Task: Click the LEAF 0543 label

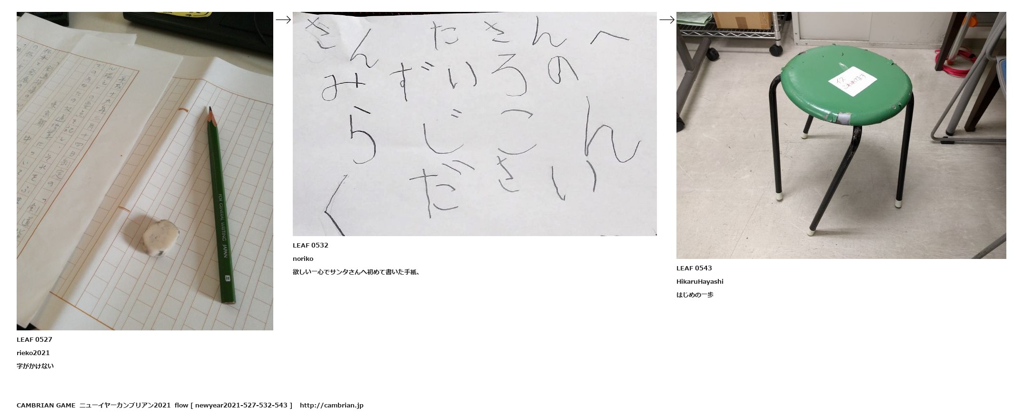Action: (x=694, y=268)
